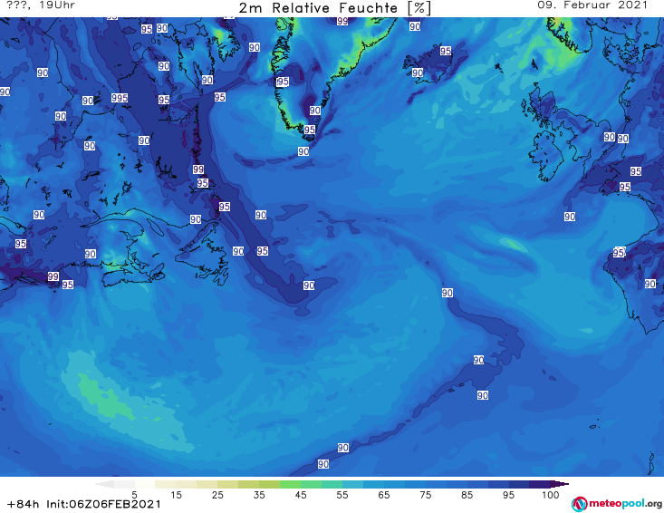Click the '99' label beside the title bar edge
The width and height of the screenshot is (664, 513).
tap(342, 21)
